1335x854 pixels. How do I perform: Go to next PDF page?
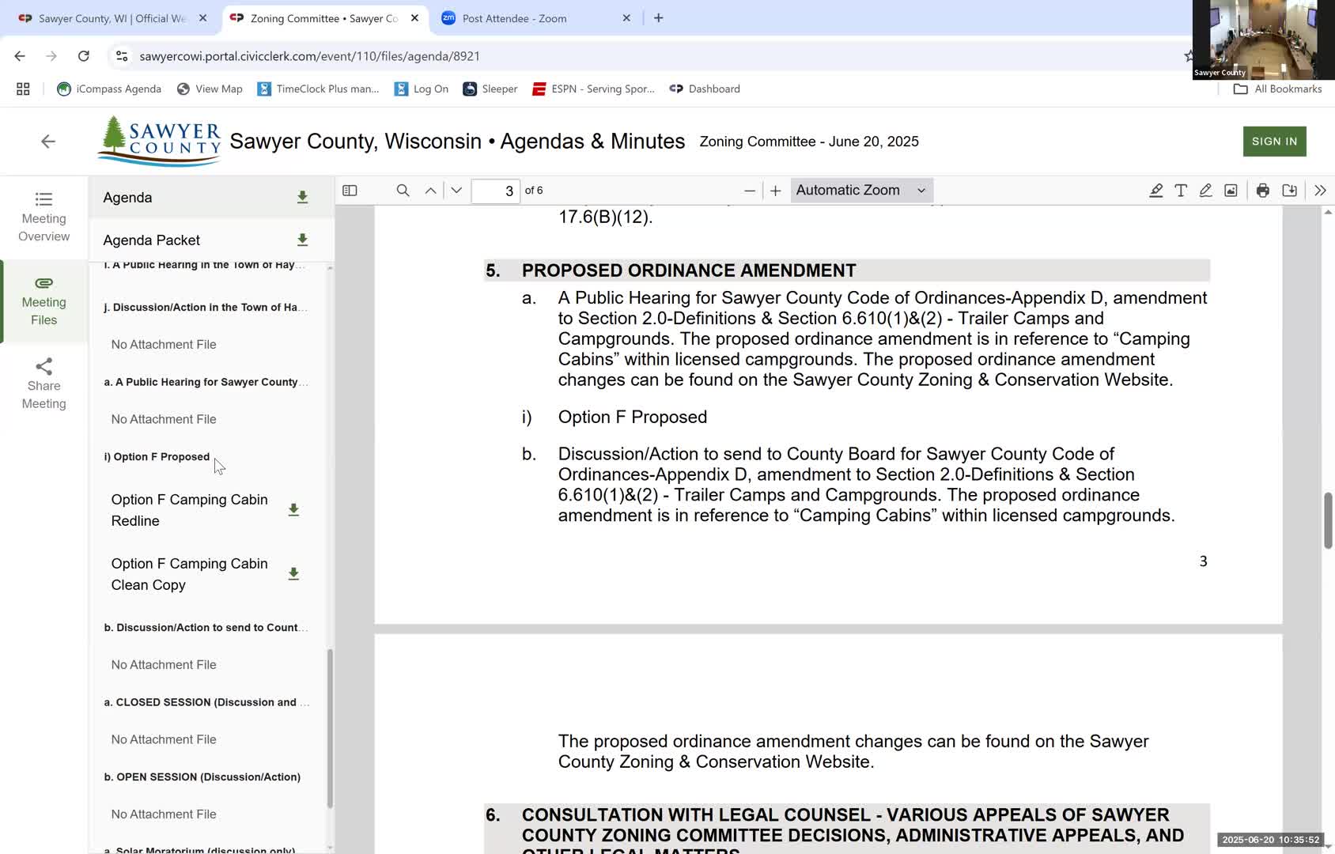tap(456, 191)
